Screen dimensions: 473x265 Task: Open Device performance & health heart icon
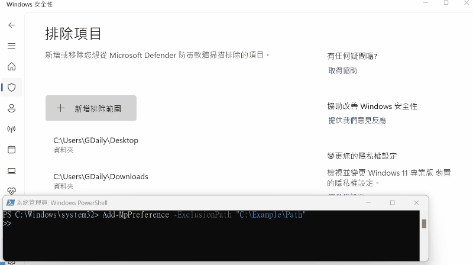11,190
